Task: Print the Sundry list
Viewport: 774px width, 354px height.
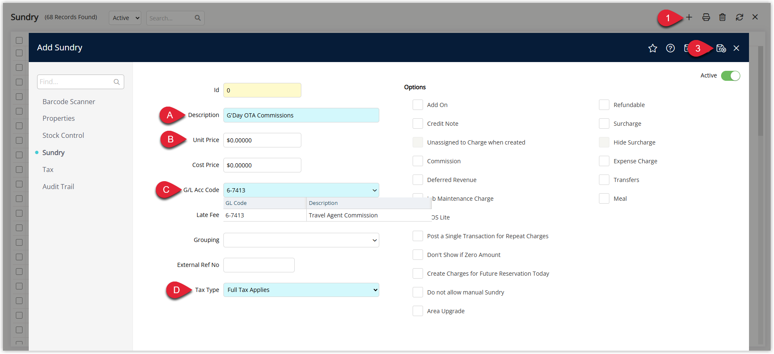Action: pos(706,17)
